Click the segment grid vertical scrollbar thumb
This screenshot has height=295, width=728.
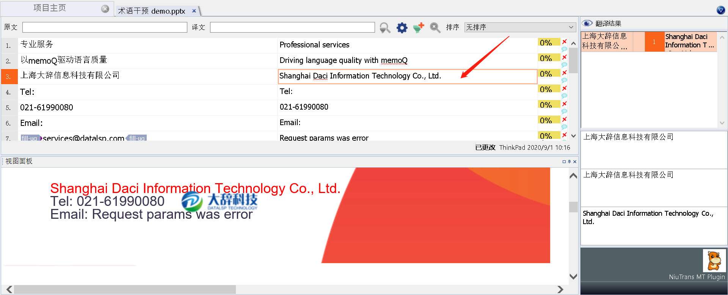[x=573, y=60]
